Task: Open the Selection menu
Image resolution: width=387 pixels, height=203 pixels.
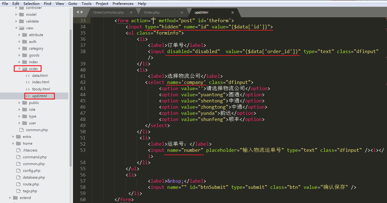Action: tap(32, 4)
